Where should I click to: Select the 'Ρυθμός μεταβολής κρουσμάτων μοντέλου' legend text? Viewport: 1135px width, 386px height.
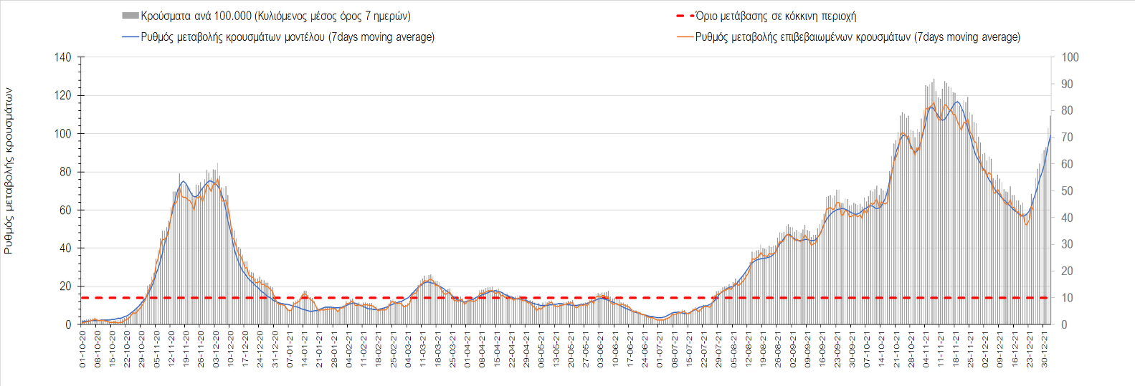coord(288,37)
